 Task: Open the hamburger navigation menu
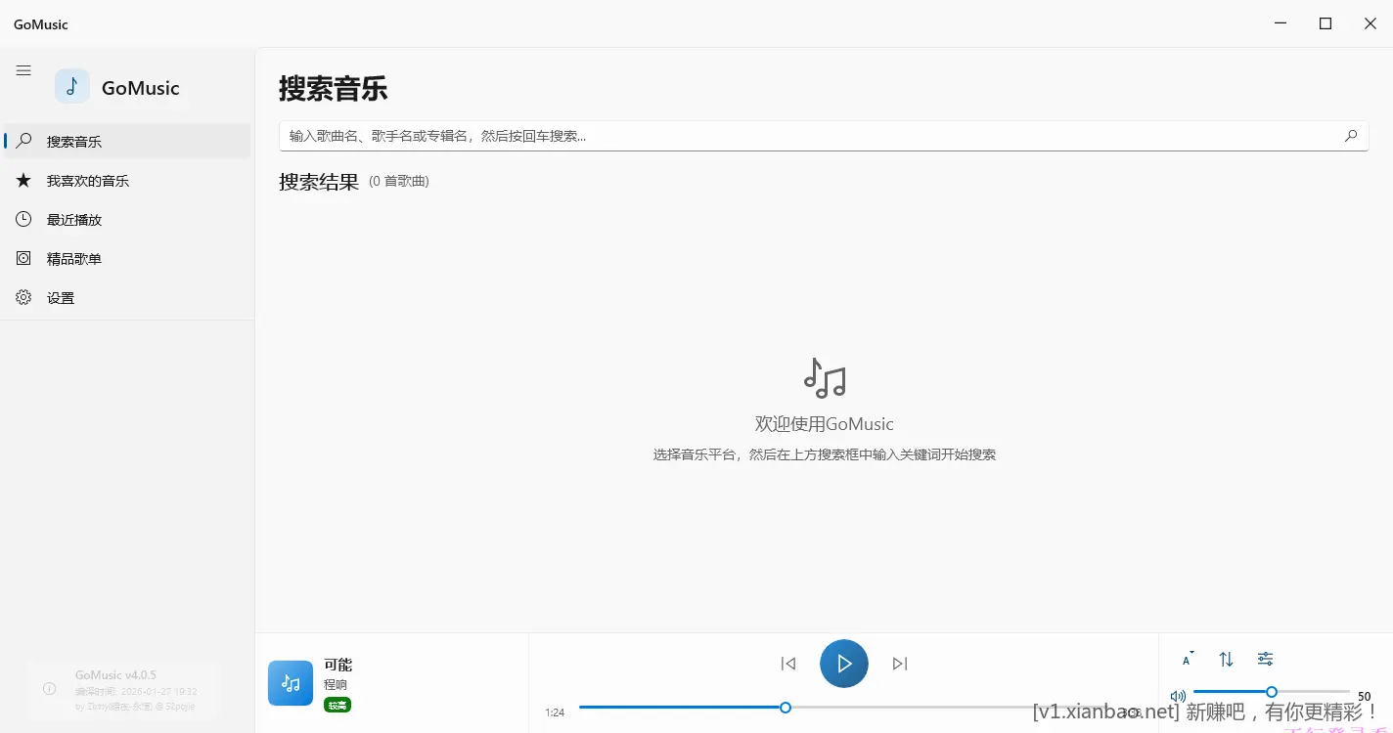pos(23,70)
